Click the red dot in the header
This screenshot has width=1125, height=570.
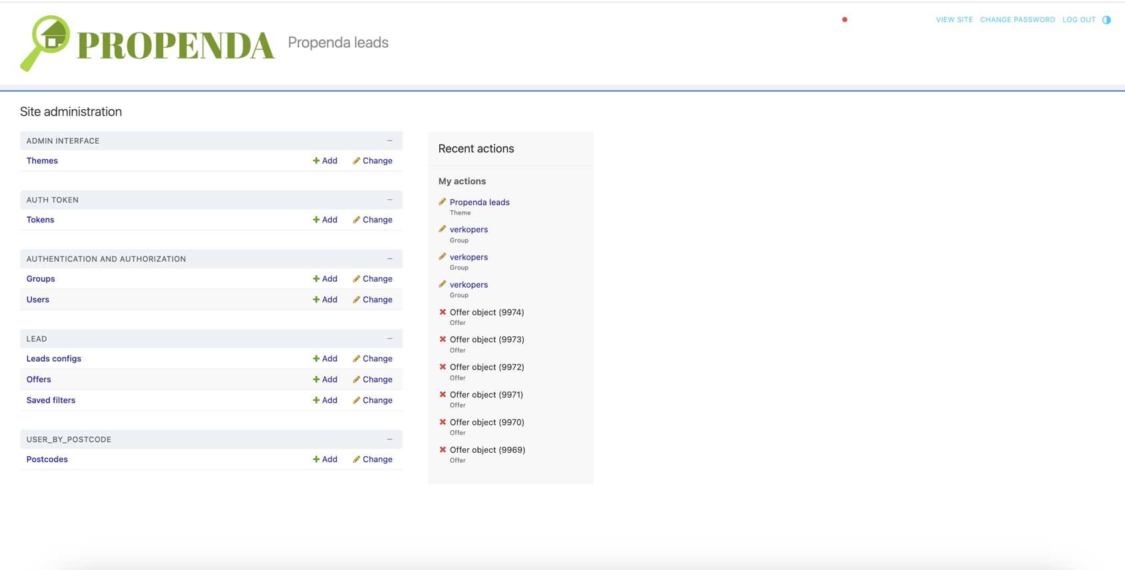pos(844,20)
